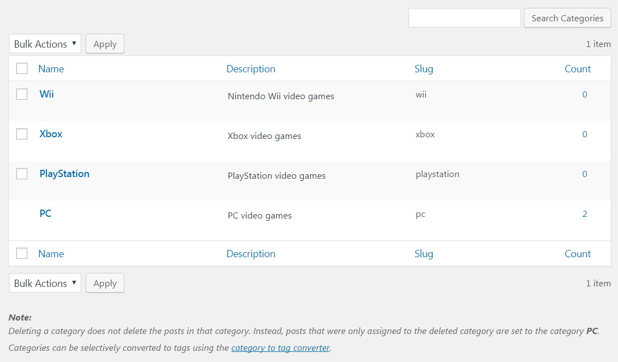The image size is (618, 362).
Task: Check the Wii category checkbox
Action: [22, 94]
